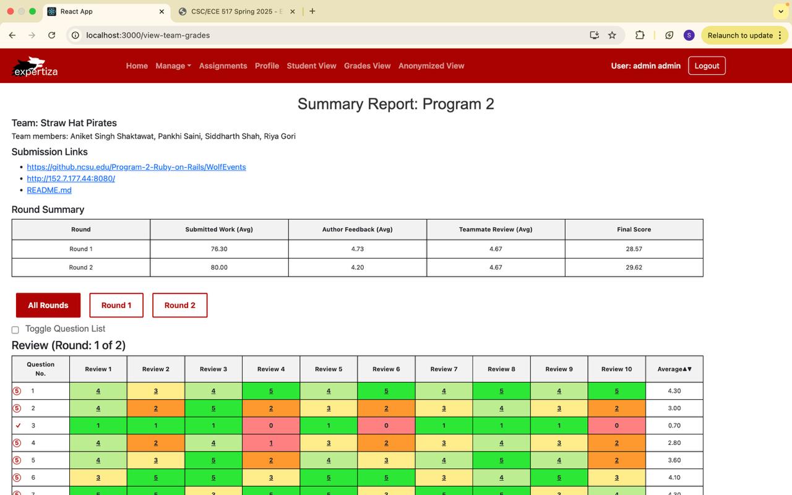Click the circled 5 icon for question 1

(17, 391)
